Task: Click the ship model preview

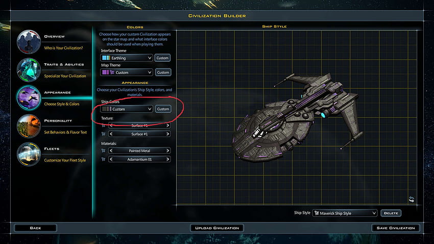Action: pos(296,117)
